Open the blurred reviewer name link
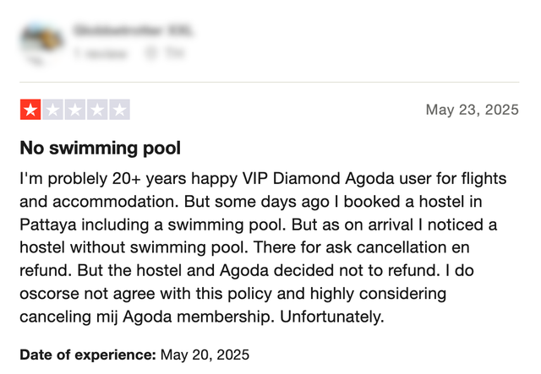 [x=133, y=30]
